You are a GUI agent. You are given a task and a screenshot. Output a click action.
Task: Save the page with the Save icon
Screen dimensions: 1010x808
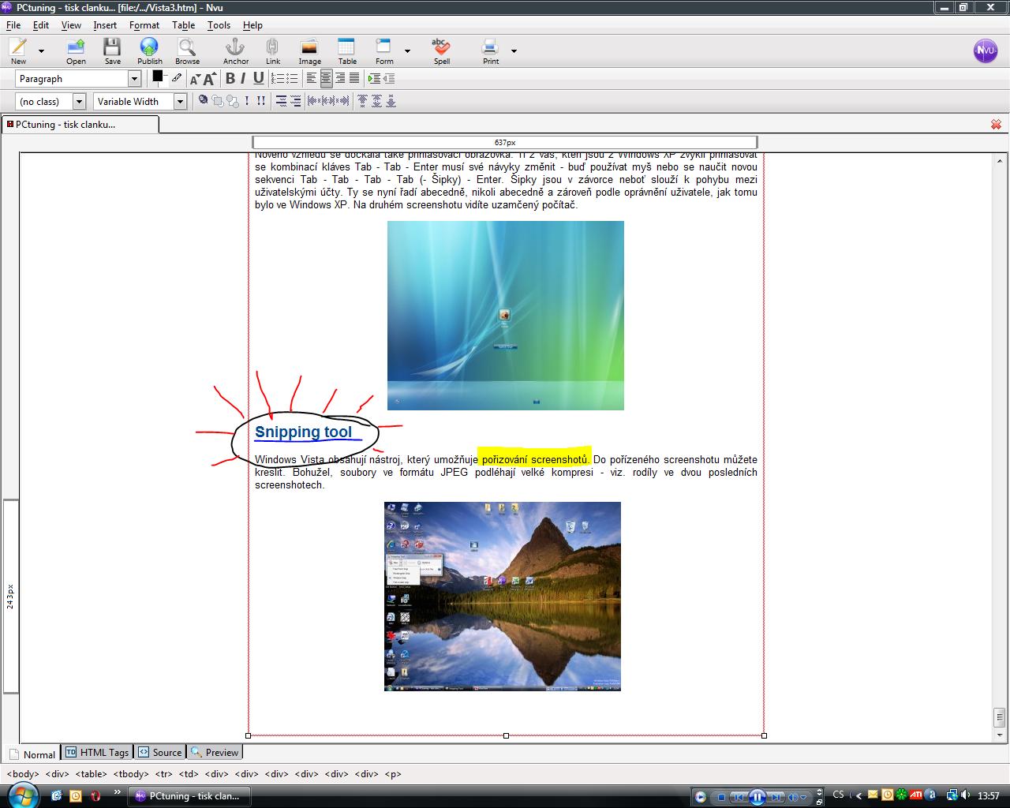click(113, 50)
